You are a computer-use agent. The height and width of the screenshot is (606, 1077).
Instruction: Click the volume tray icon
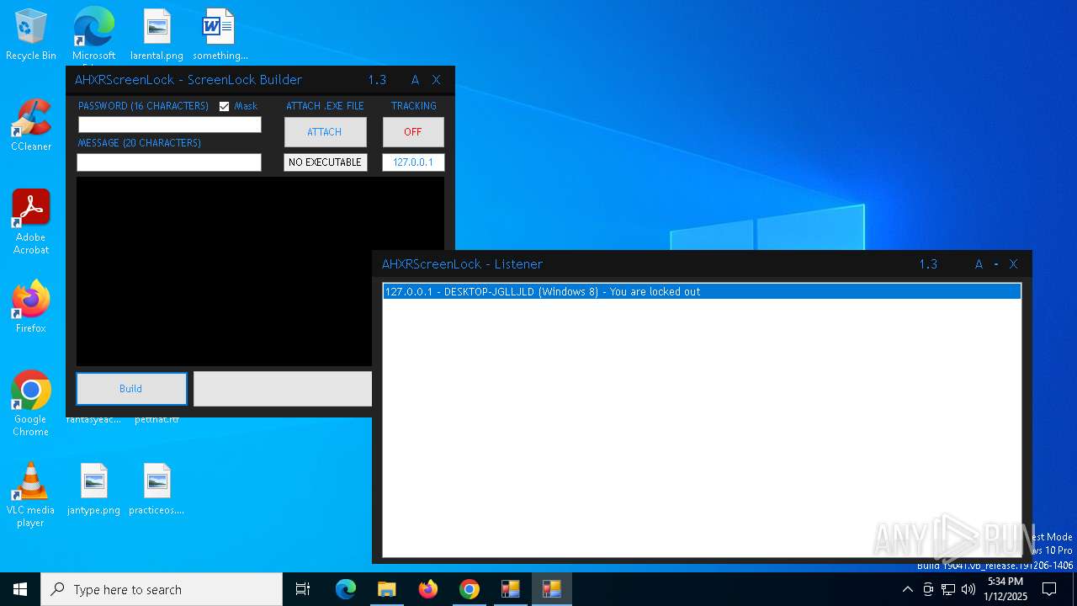click(968, 589)
